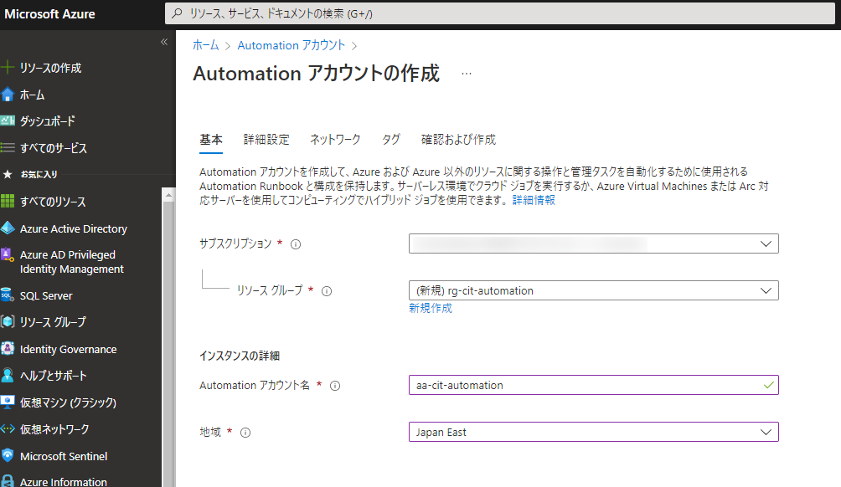This screenshot has height=487, width=841.
Task: Switch to the 詳細設定 tab
Action: [266, 140]
